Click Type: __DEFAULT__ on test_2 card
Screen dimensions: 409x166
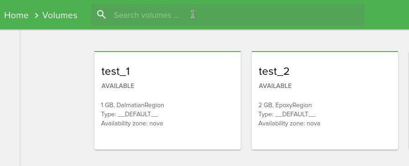[x=287, y=114]
